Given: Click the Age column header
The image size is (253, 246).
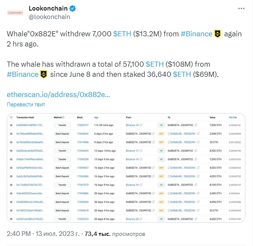Looking at the screenshot, I should [96, 117].
